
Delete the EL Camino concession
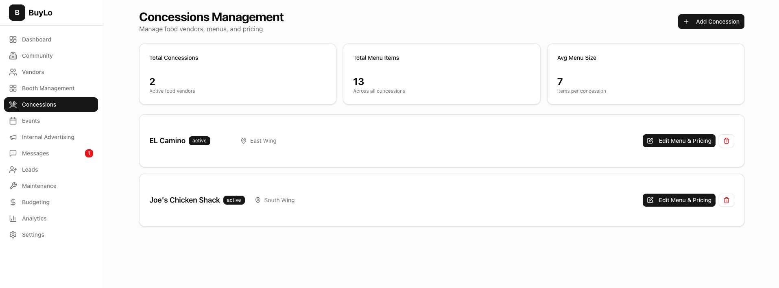click(x=726, y=141)
